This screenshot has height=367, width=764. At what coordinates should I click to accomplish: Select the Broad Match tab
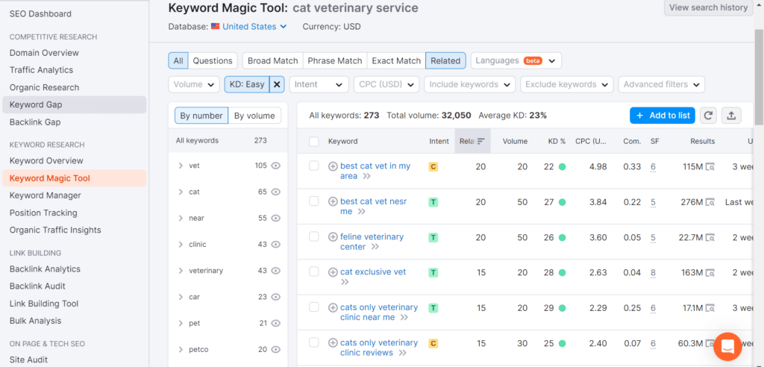tap(272, 61)
